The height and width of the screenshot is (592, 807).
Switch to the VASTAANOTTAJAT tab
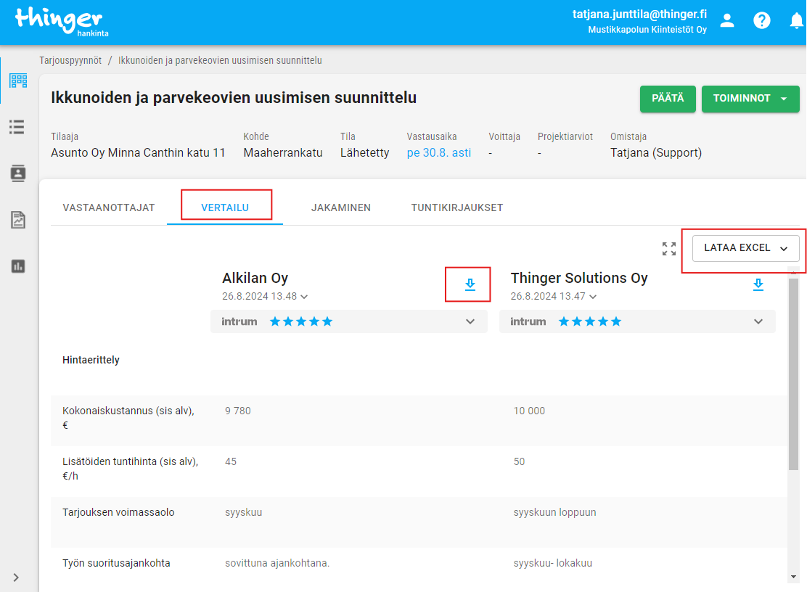[109, 207]
